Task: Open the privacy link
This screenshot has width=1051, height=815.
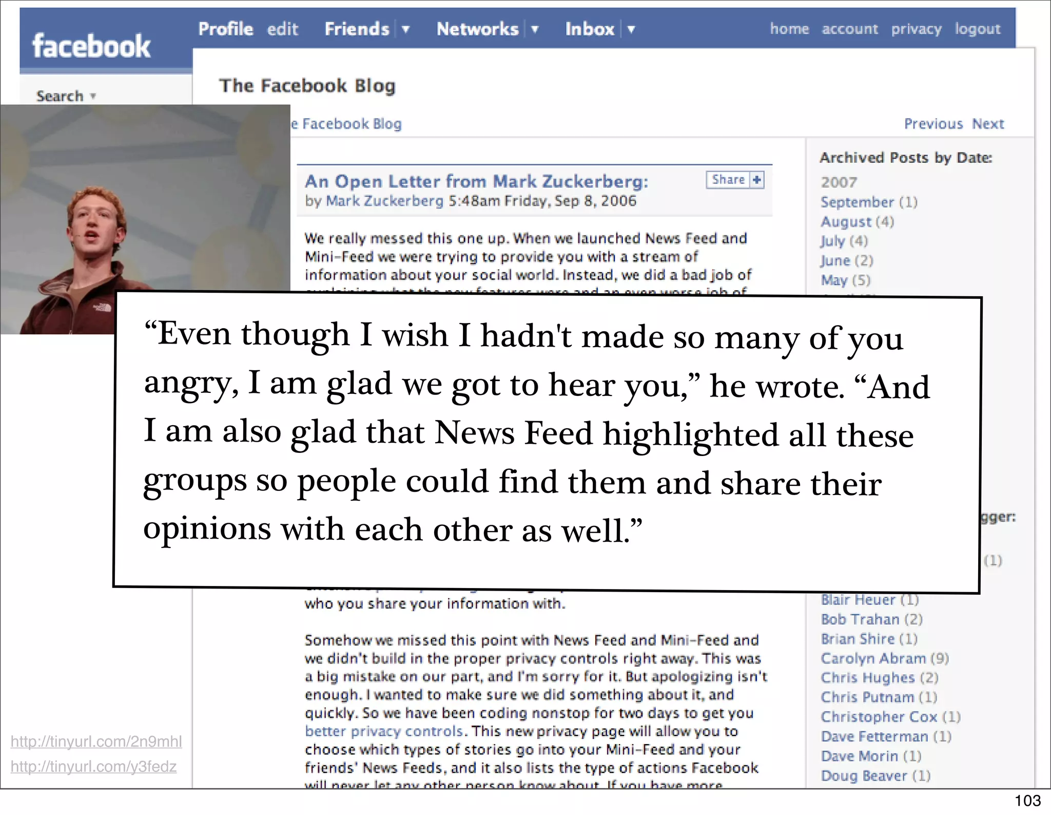Action: tap(917, 29)
